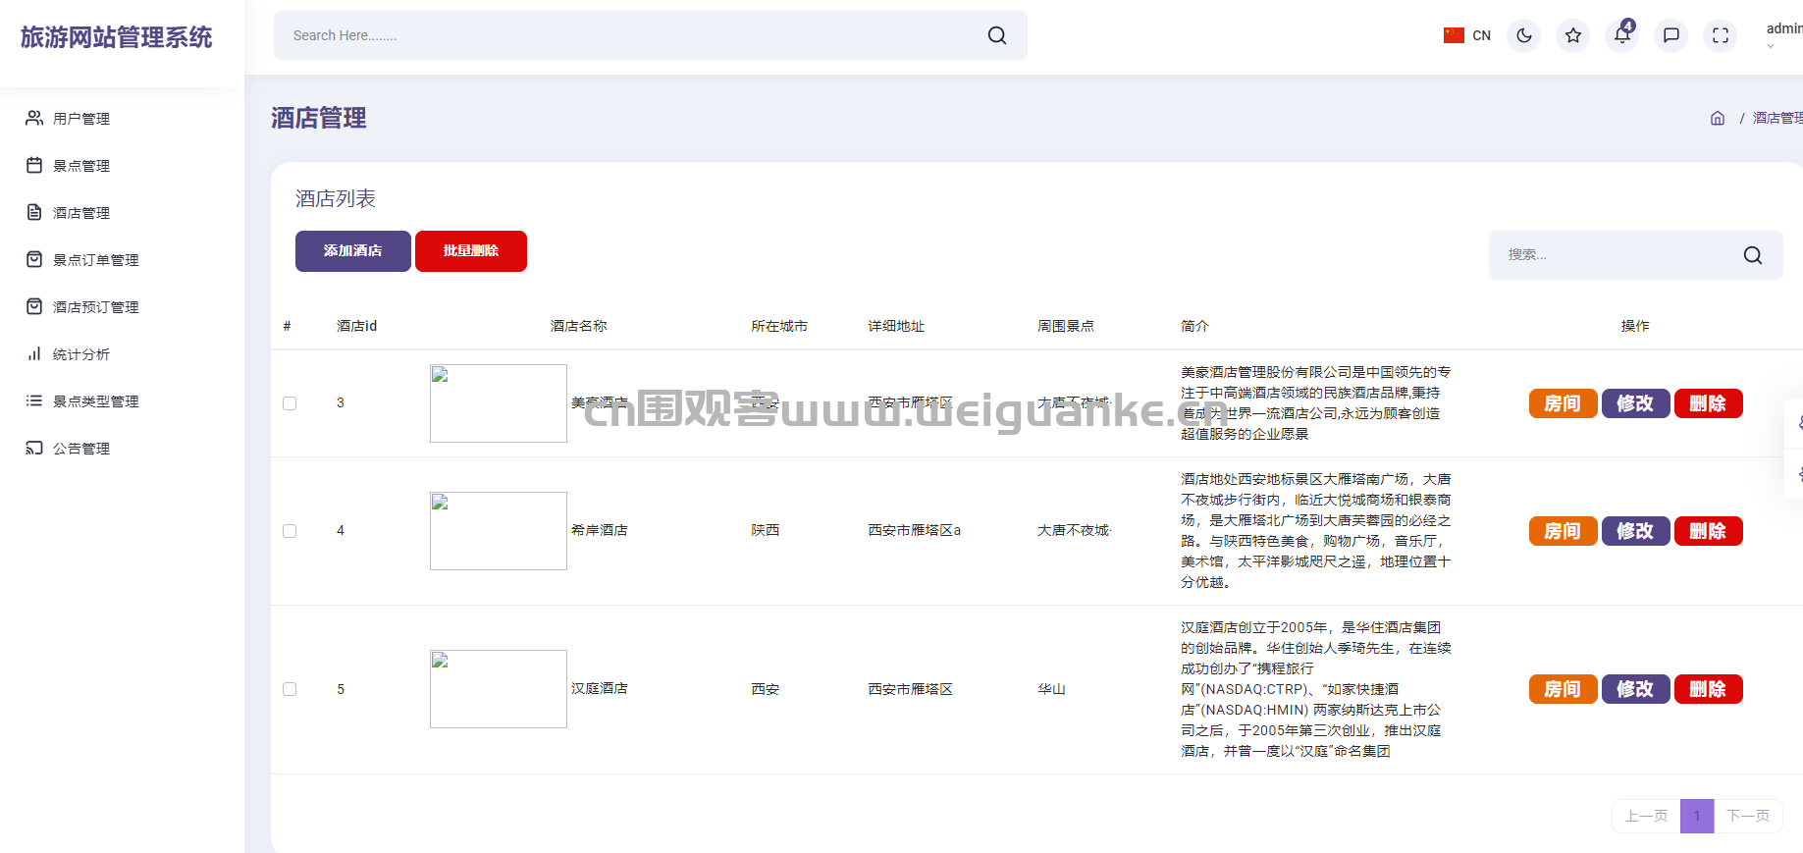Open the chat messages icon
1803x853 pixels.
click(1670, 35)
